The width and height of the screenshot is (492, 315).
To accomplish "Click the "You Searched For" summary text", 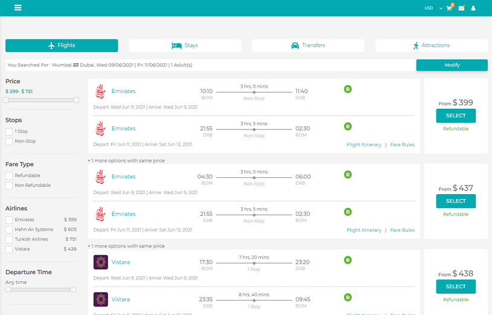I will pos(100,65).
